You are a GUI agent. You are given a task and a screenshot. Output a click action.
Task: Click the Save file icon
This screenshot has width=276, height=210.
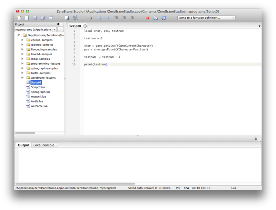[x=34, y=18]
